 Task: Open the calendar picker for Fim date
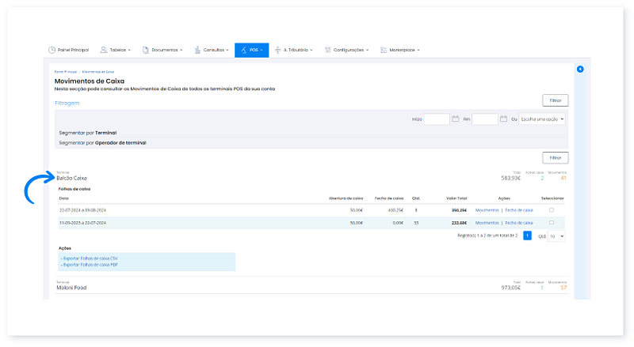pyautogui.click(x=504, y=119)
